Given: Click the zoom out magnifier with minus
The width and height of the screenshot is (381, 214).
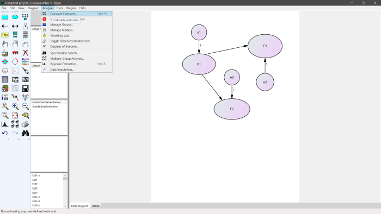Looking at the screenshot, I should coord(25,106).
